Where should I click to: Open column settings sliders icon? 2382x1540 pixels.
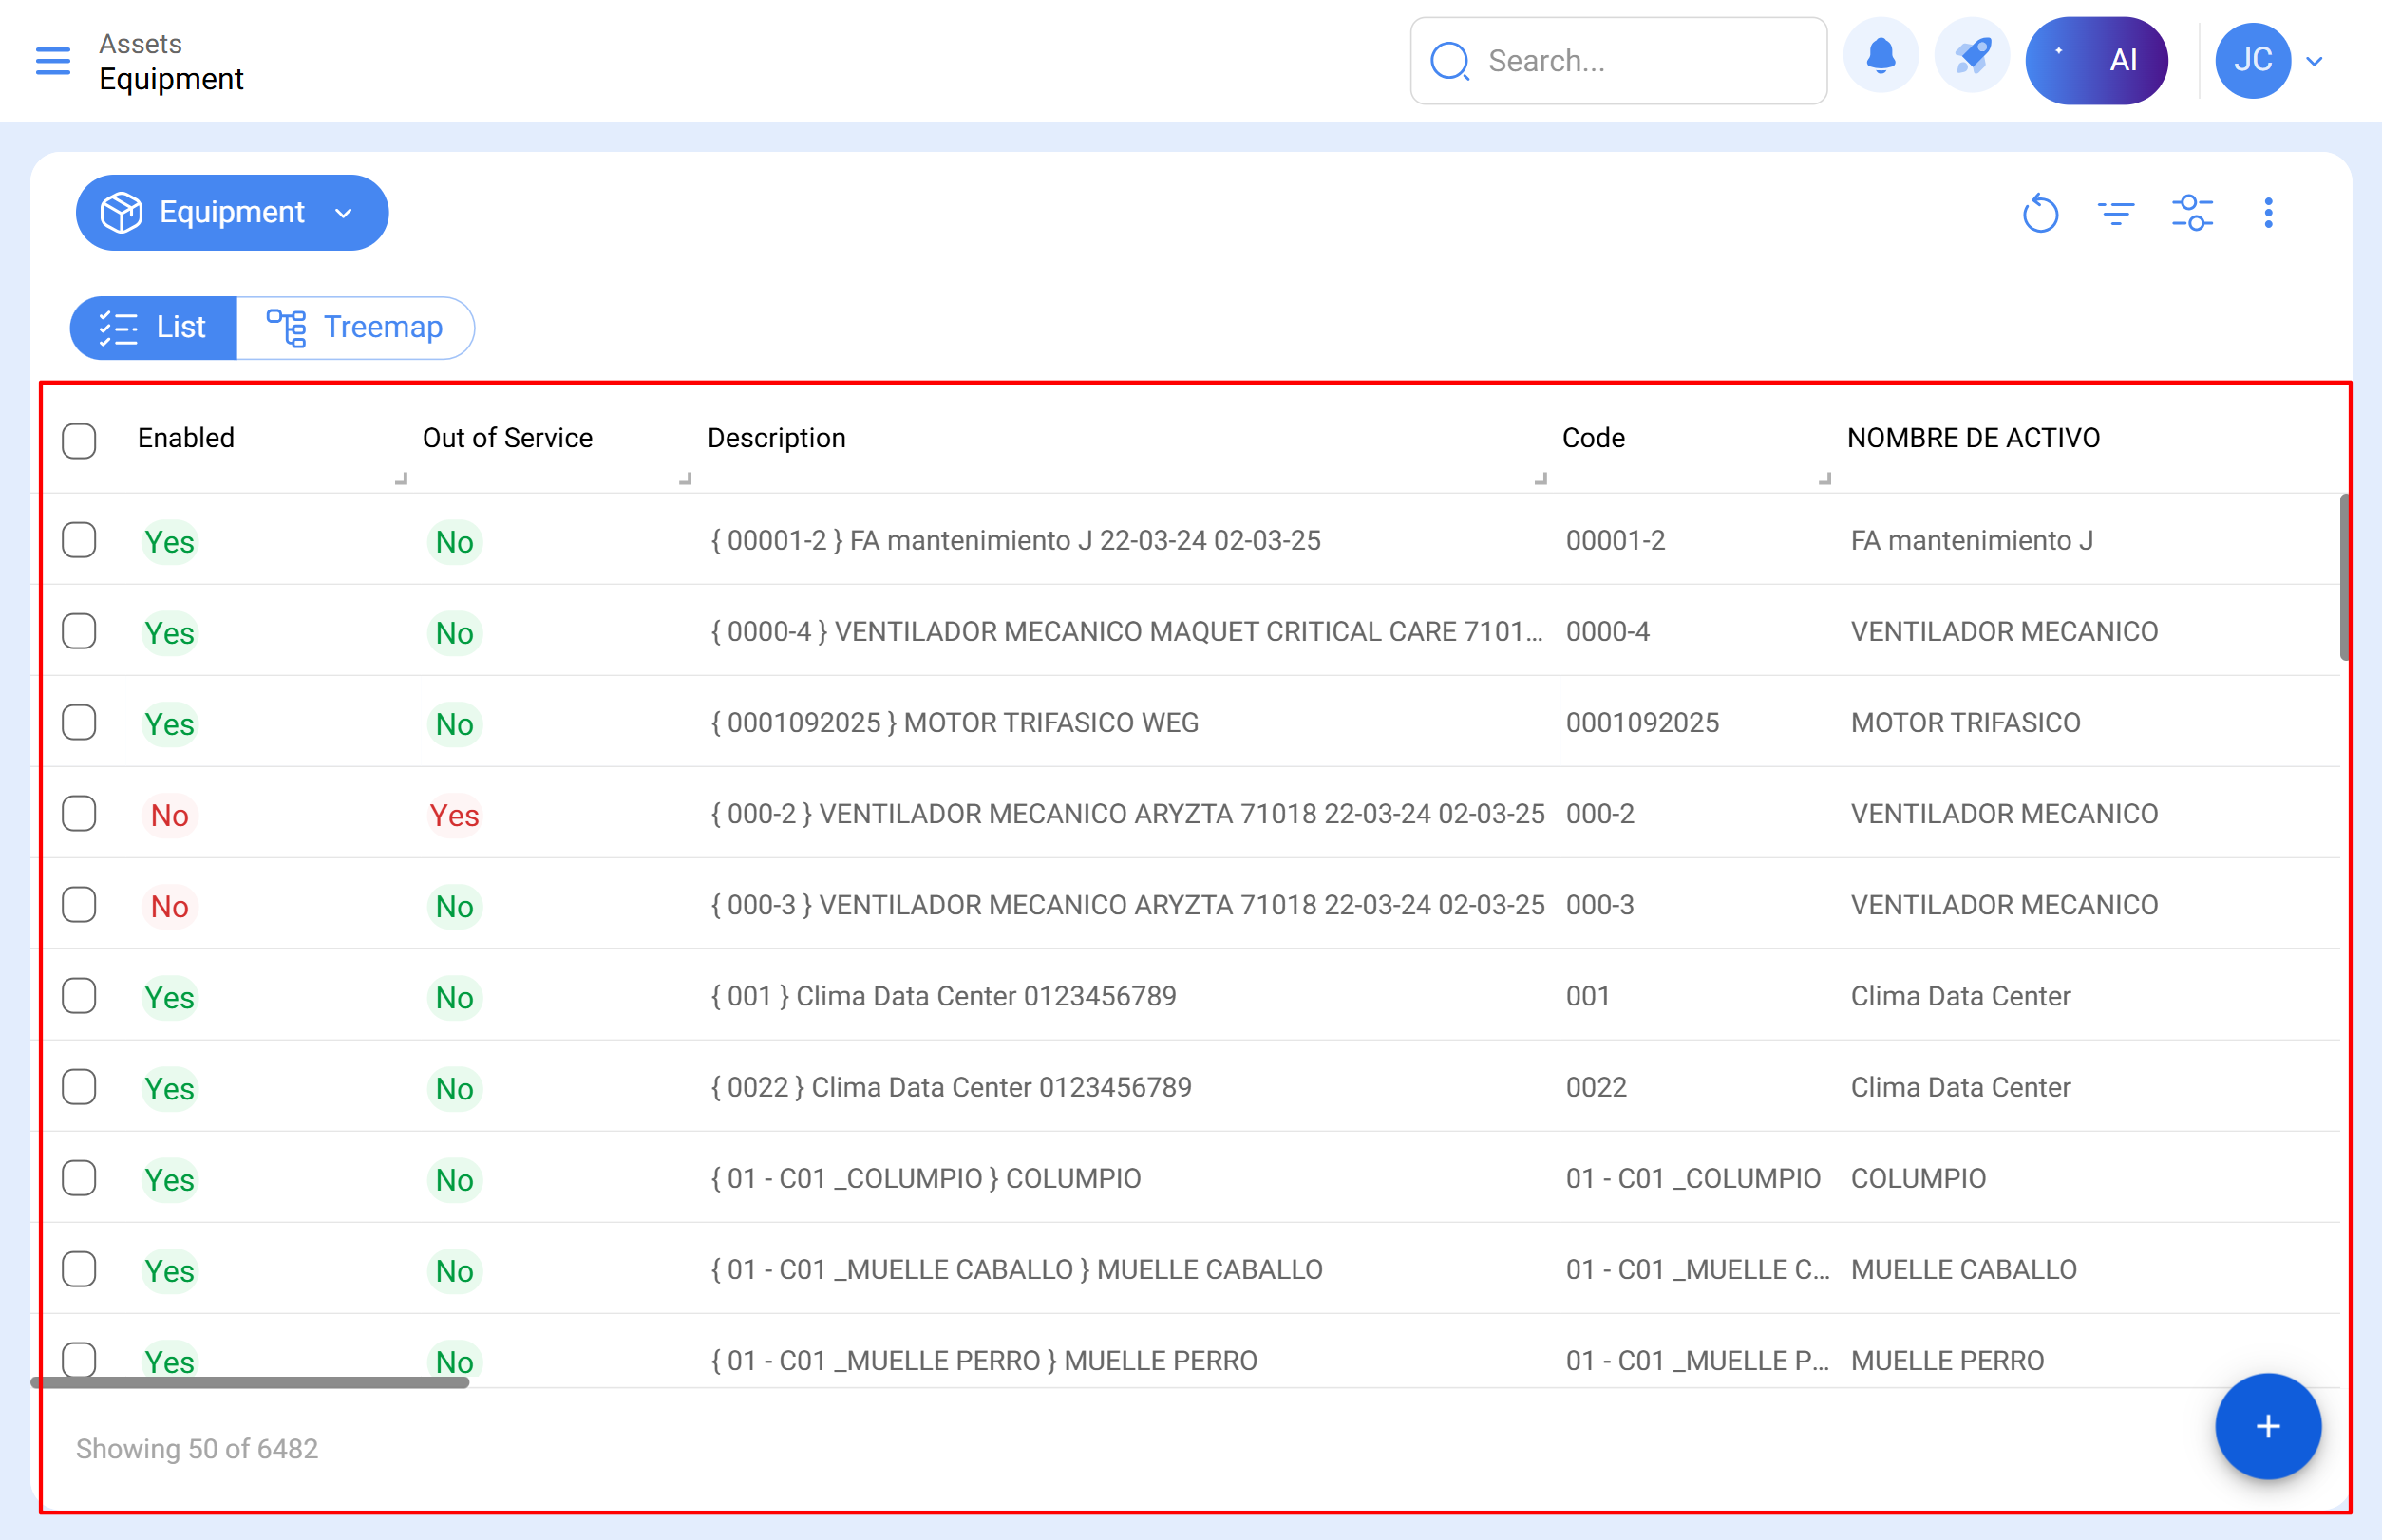tap(2192, 213)
